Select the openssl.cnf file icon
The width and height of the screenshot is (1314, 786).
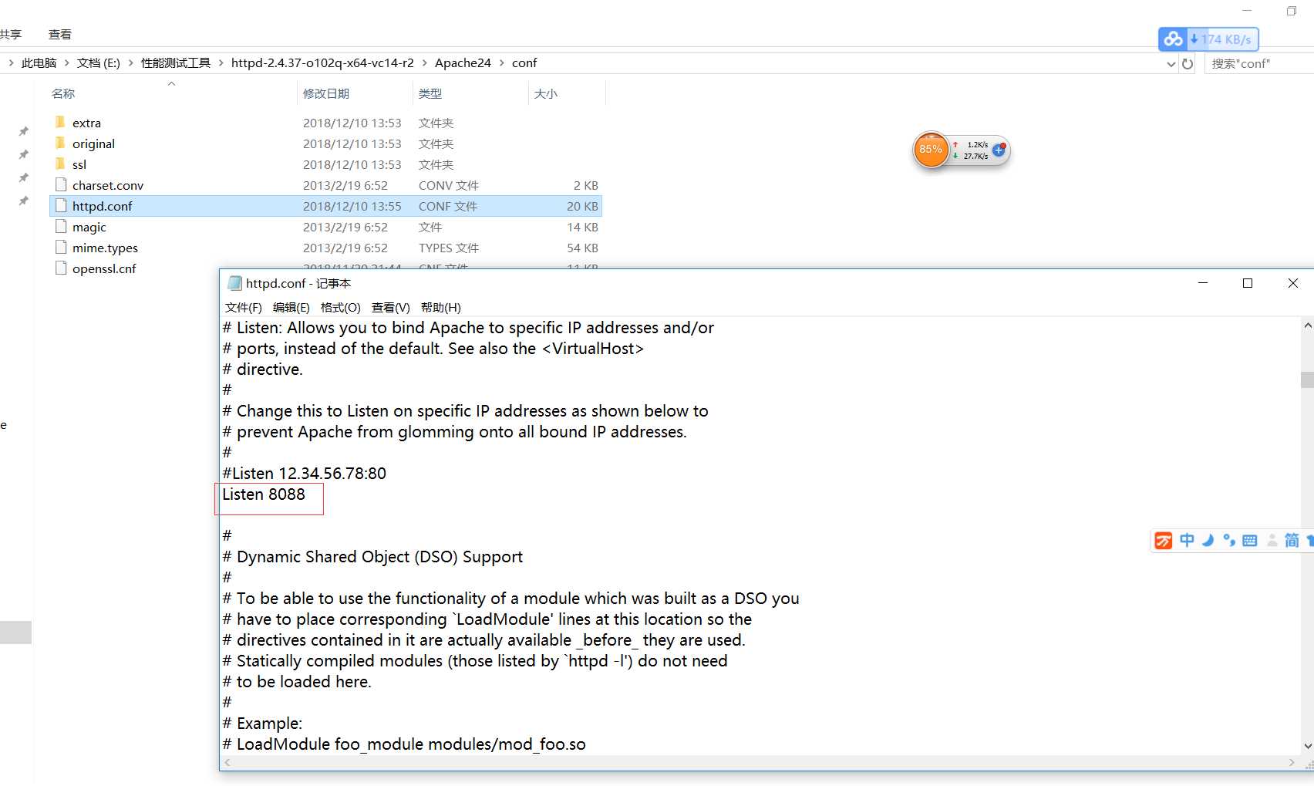click(x=61, y=268)
